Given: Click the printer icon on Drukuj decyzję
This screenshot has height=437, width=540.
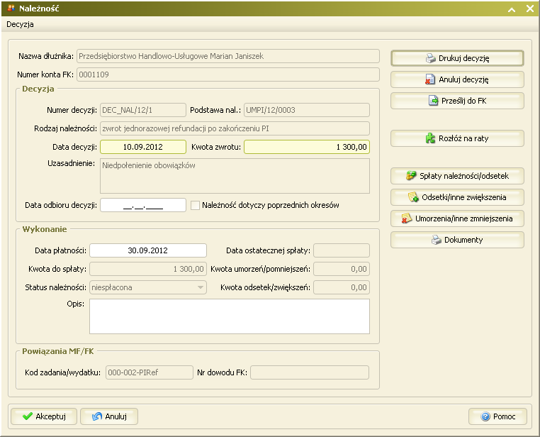Looking at the screenshot, I should 430,58.
